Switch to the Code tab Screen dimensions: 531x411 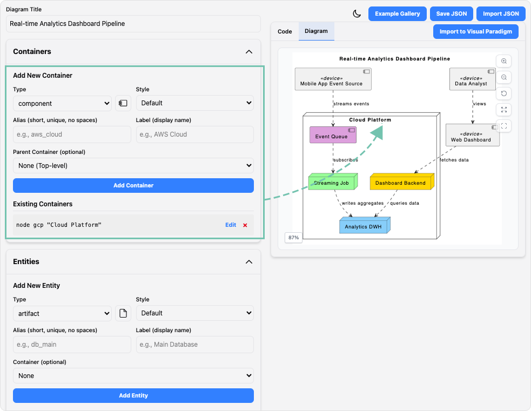click(285, 31)
